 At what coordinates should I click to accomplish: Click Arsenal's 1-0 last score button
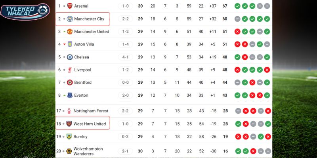click(125, 6)
